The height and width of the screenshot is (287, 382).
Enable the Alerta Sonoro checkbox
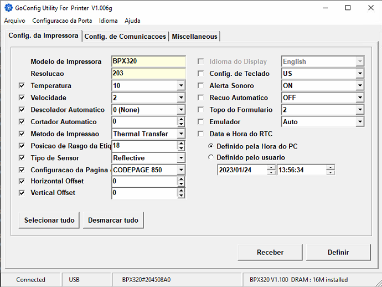tap(201, 85)
